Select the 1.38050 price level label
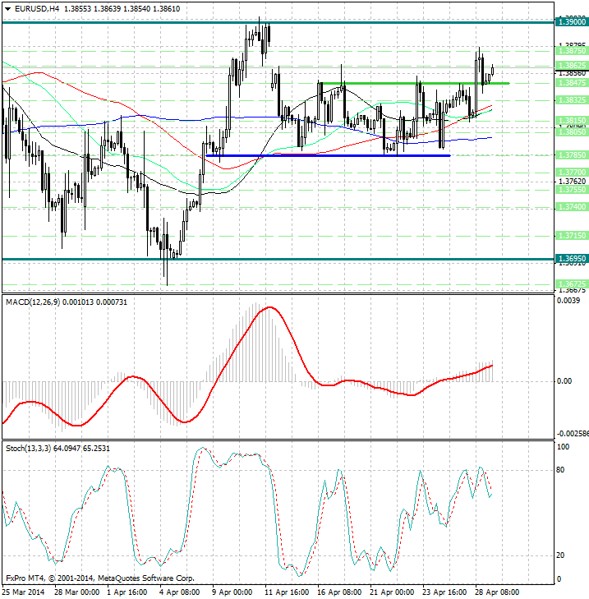Screen dimensions: 589x599 coord(572,131)
